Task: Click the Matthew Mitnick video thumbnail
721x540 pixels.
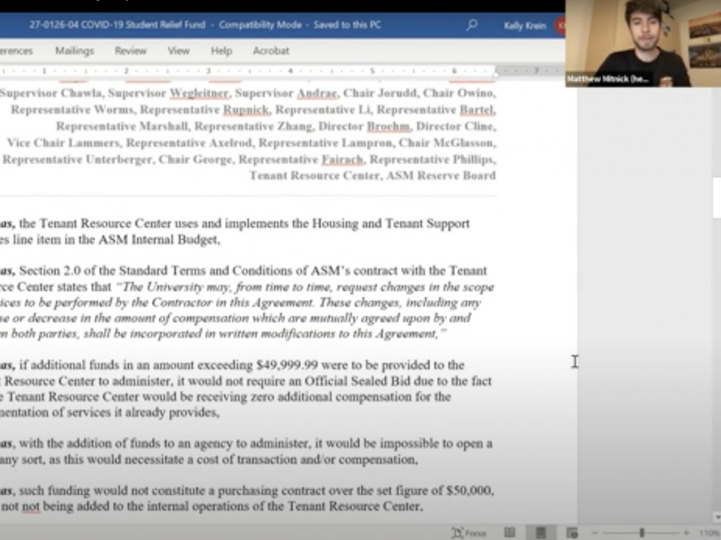Action: click(643, 43)
